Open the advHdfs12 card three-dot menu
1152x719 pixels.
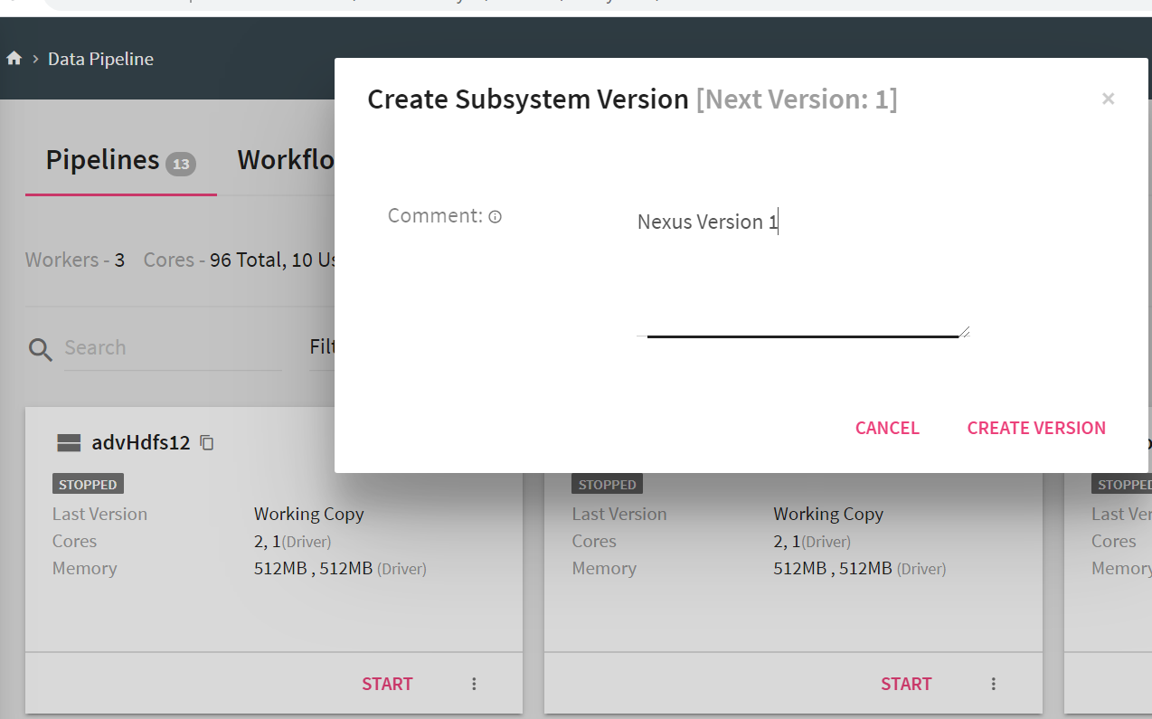click(x=474, y=684)
